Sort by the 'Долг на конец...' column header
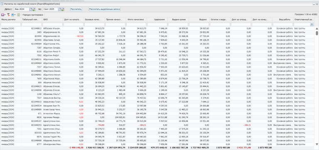Viewport: 319px width, 150px height. click(262, 19)
